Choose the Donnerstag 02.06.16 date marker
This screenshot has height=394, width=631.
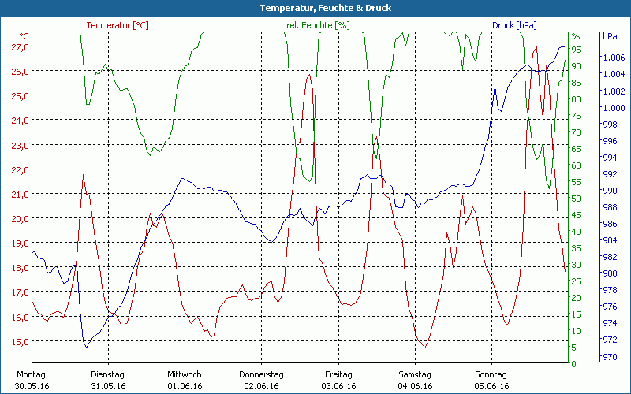coord(261,380)
